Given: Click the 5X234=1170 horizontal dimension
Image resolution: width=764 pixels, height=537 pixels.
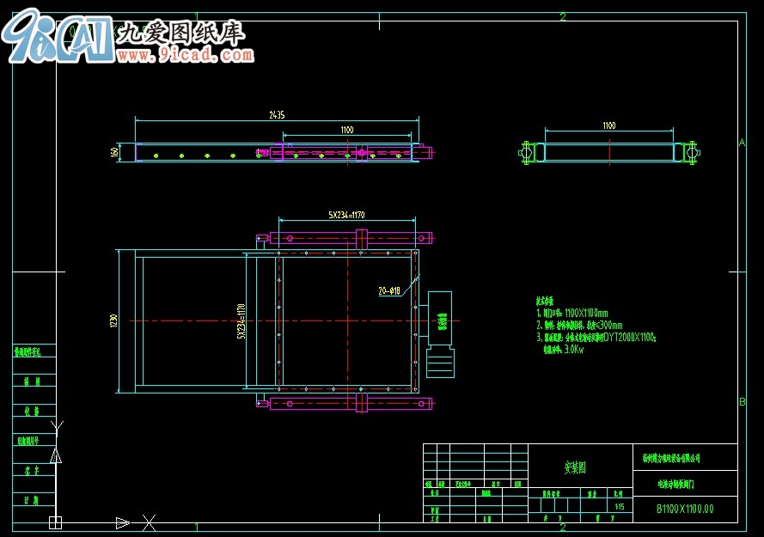Looking at the screenshot, I should (346, 215).
